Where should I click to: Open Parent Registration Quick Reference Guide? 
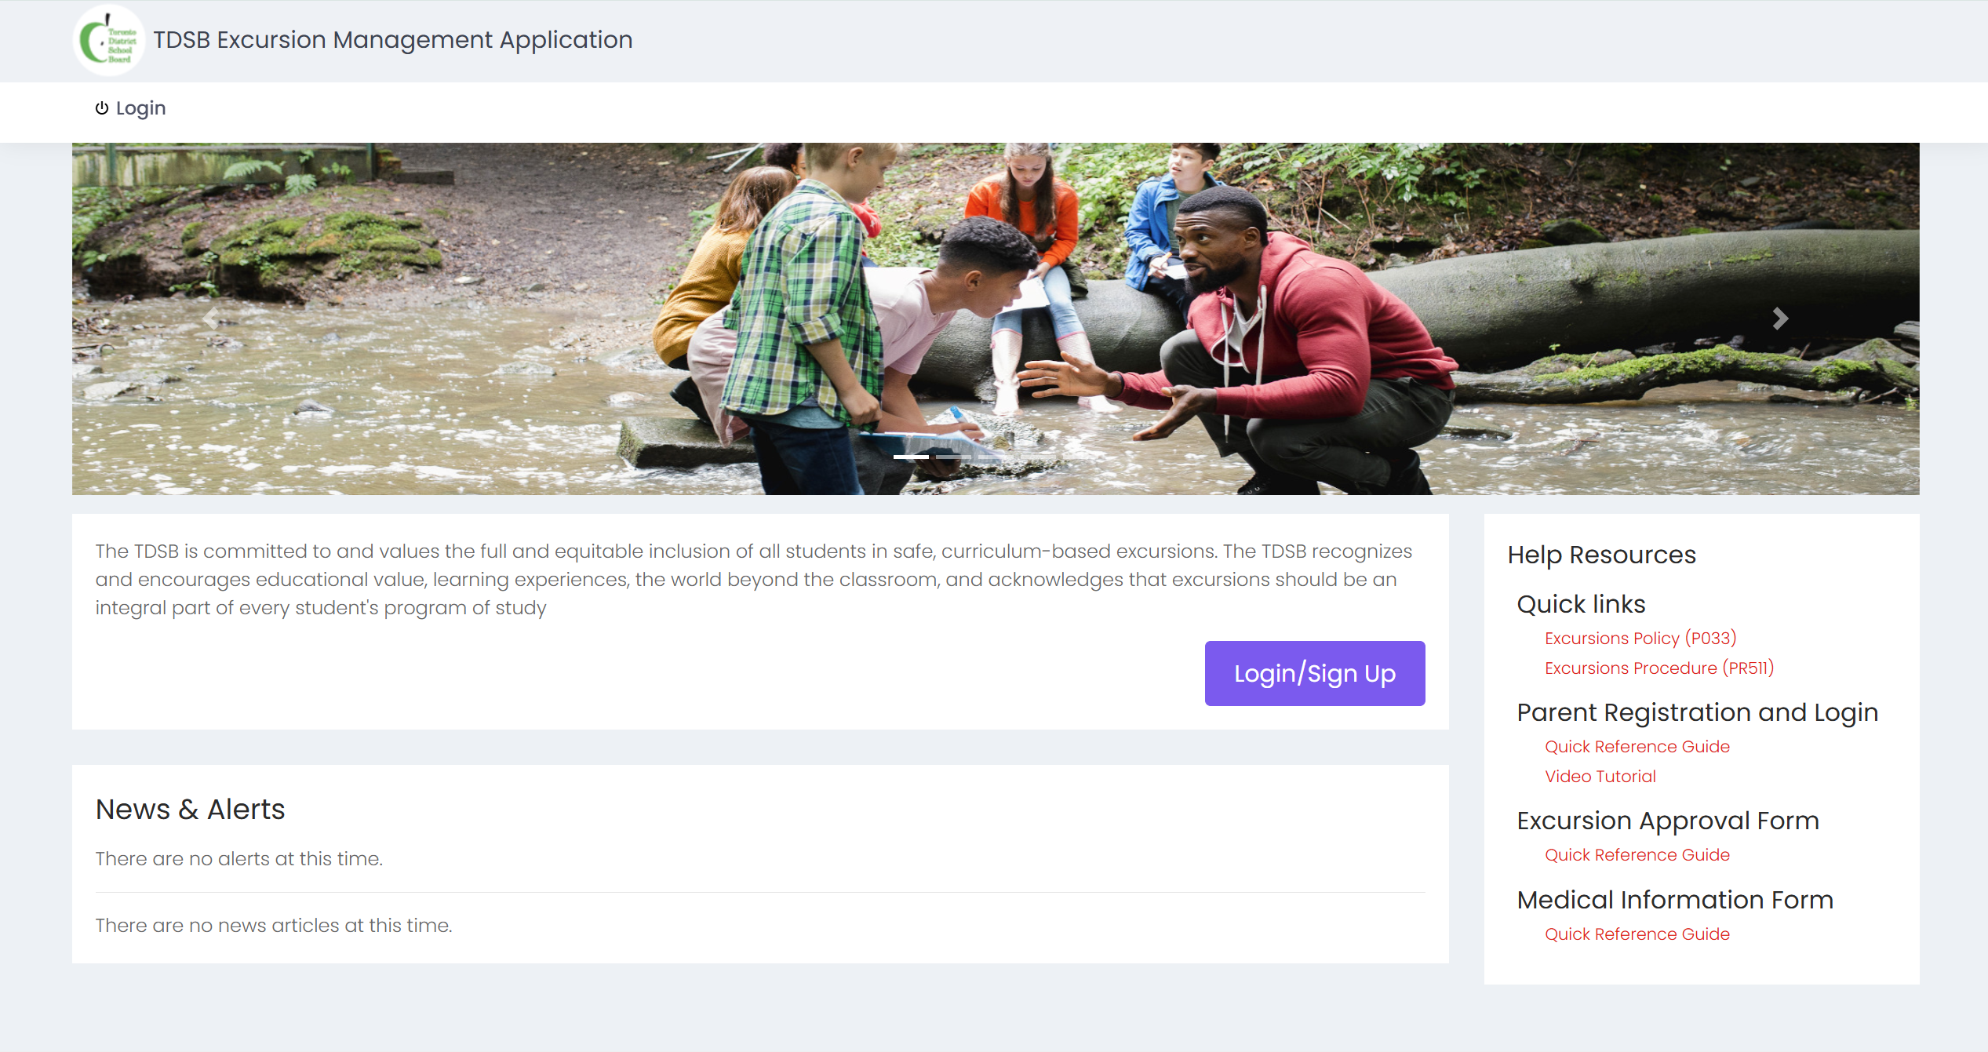pos(1637,747)
